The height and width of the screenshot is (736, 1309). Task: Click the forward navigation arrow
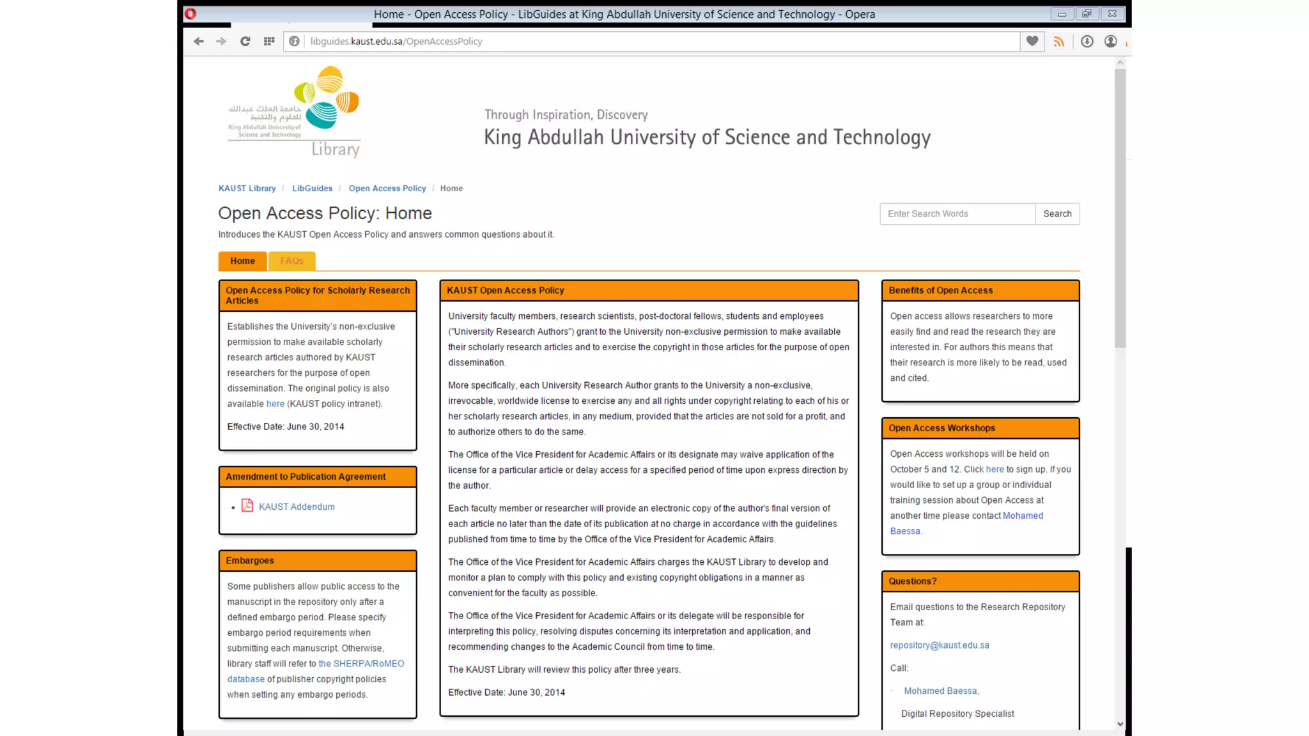[221, 42]
